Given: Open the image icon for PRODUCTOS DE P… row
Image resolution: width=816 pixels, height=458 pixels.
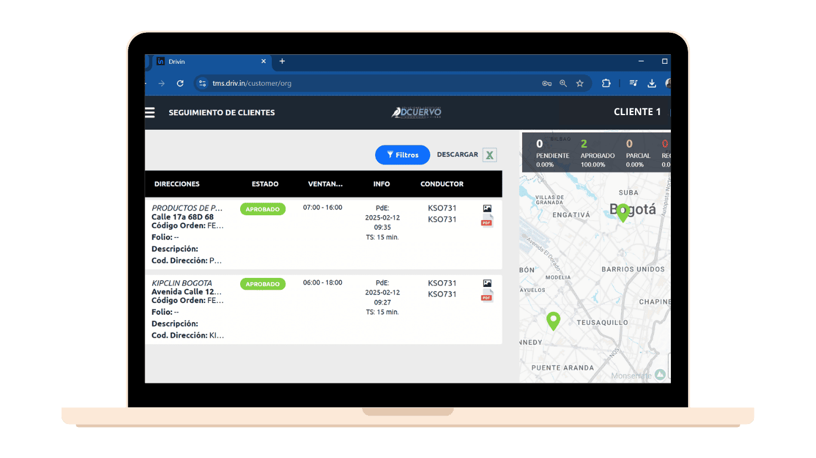Looking at the screenshot, I should coord(487,209).
